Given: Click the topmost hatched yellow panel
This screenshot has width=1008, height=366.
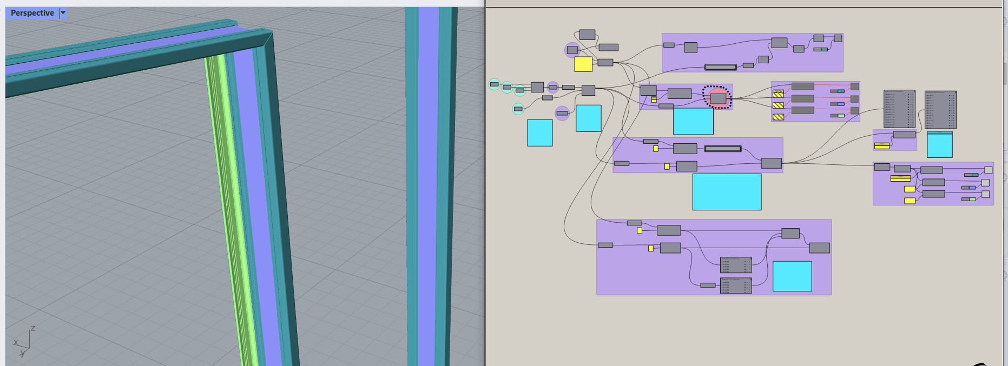Looking at the screenshot, I should (x=778, y=93).
